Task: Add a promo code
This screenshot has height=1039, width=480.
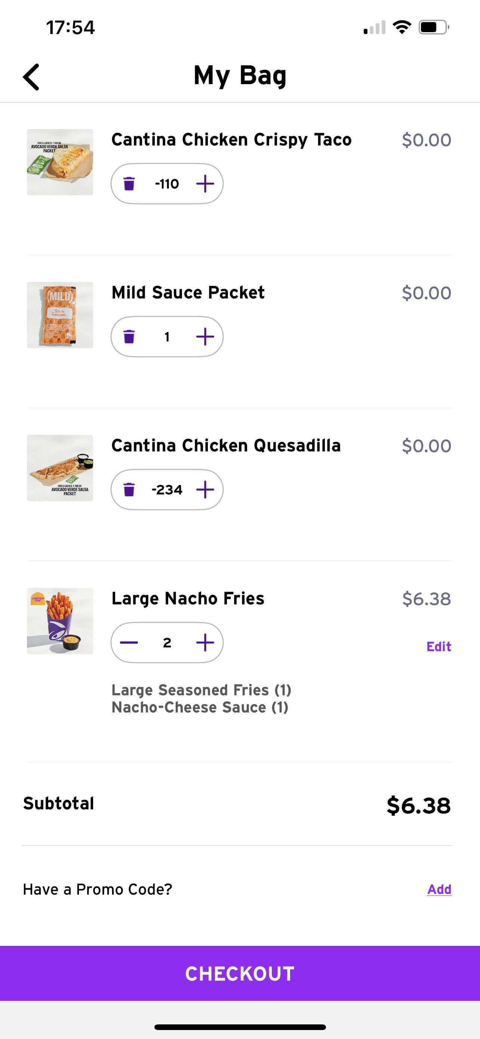Action: pyautogui.click(x=439, y=889)
